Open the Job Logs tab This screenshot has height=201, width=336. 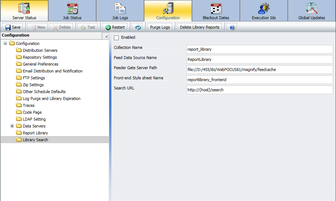point(120,11)
